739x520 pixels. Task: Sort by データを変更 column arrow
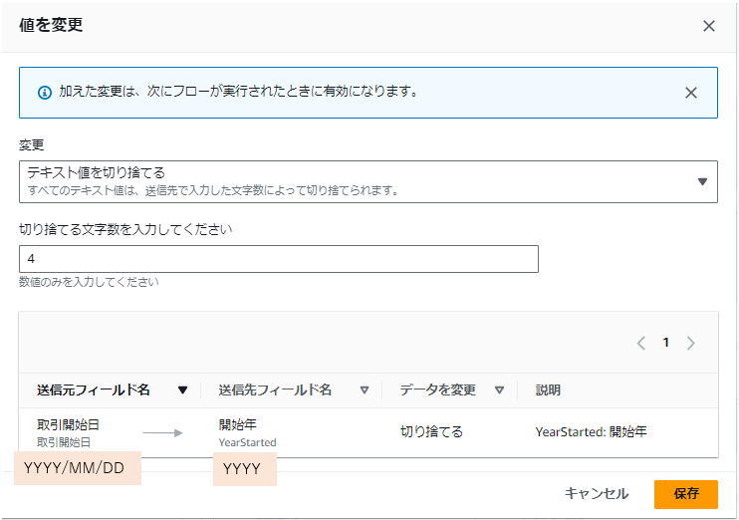tap(499, 390)
